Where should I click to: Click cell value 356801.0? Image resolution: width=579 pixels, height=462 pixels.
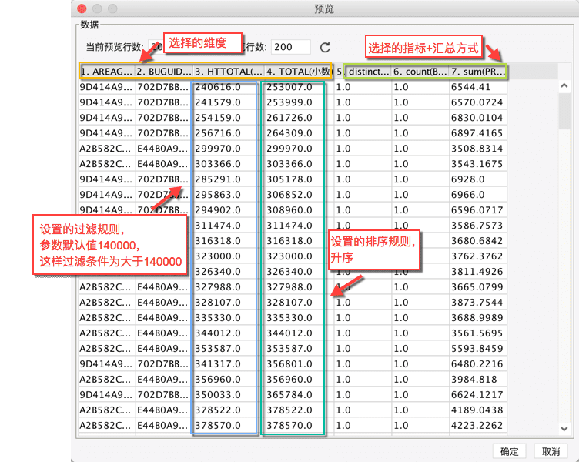[289, 363]
